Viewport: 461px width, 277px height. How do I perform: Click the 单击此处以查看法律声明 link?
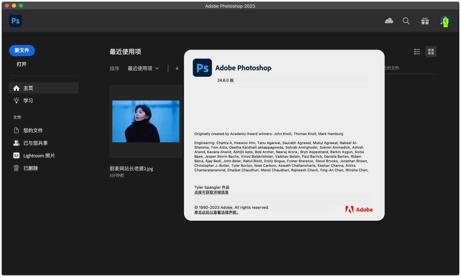click(x=216, y=212)
